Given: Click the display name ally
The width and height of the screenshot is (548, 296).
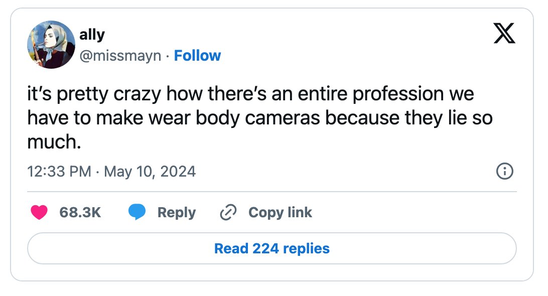Looking at the screenshot, I should pos(92,35).
